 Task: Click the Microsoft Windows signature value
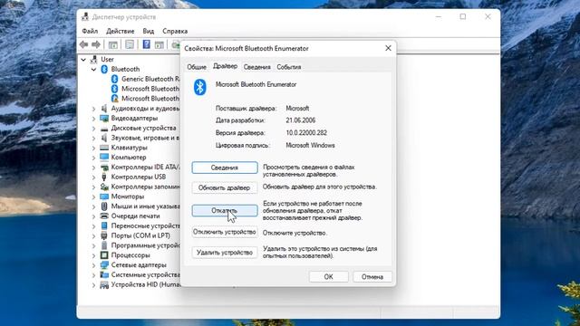click(x=310, y=145)
